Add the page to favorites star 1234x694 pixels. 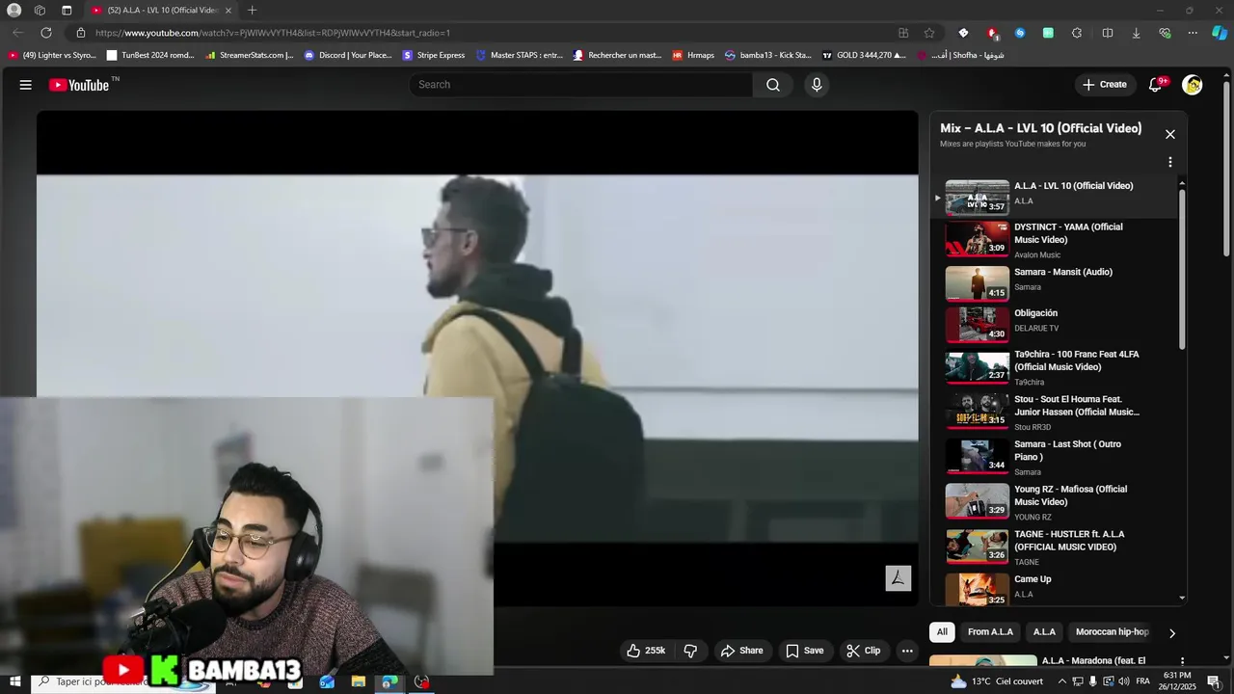(929, 33)
